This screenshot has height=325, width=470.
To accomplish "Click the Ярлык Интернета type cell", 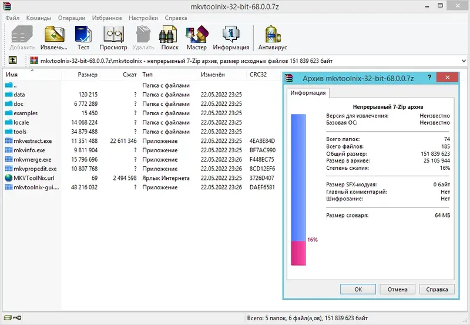I will pyautogui.click(x=166, y=178).
